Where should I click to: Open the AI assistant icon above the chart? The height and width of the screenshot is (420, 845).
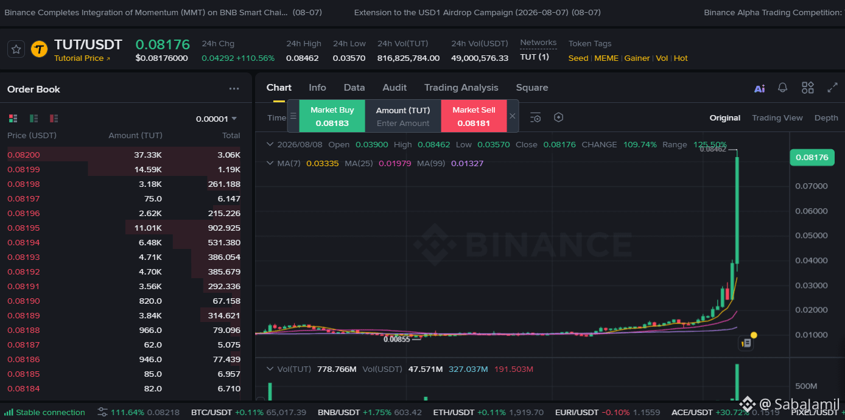pos(759,88)
